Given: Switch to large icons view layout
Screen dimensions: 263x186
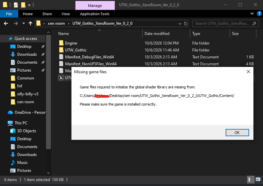Looking at the screenshot, I should (x=258, y=179).
